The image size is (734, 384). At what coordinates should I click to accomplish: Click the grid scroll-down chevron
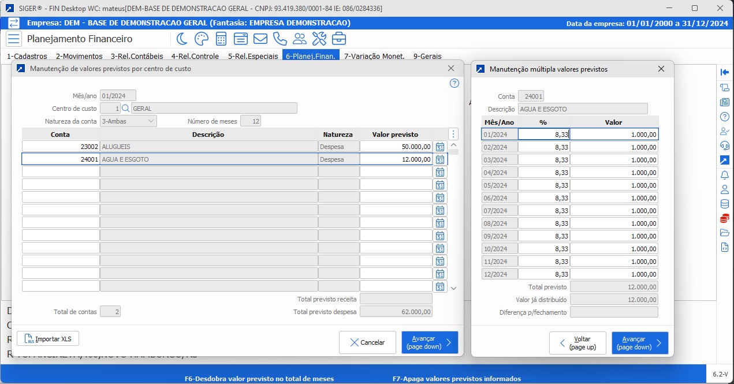click(453, 288)
